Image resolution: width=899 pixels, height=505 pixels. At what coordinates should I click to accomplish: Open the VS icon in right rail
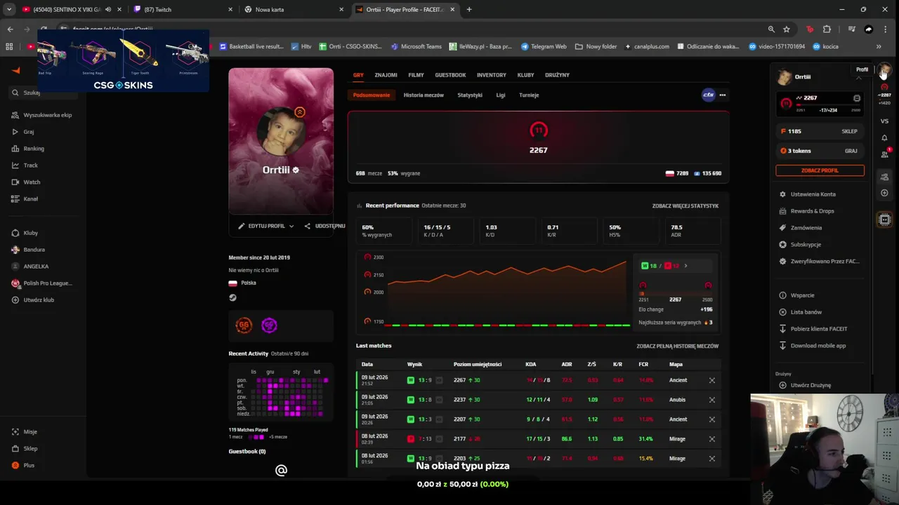(x=884, y=121)
